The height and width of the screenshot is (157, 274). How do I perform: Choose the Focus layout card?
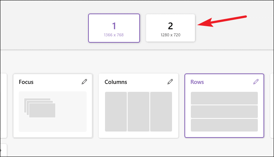[x=53, y=106]
